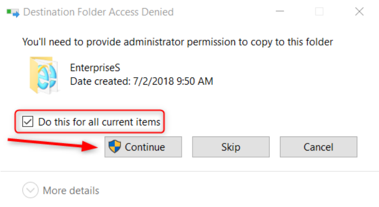This screenshot has width=379, height=207.
Task: Uncheck the Do this for all checkbox
Action: tap(28, 122)
